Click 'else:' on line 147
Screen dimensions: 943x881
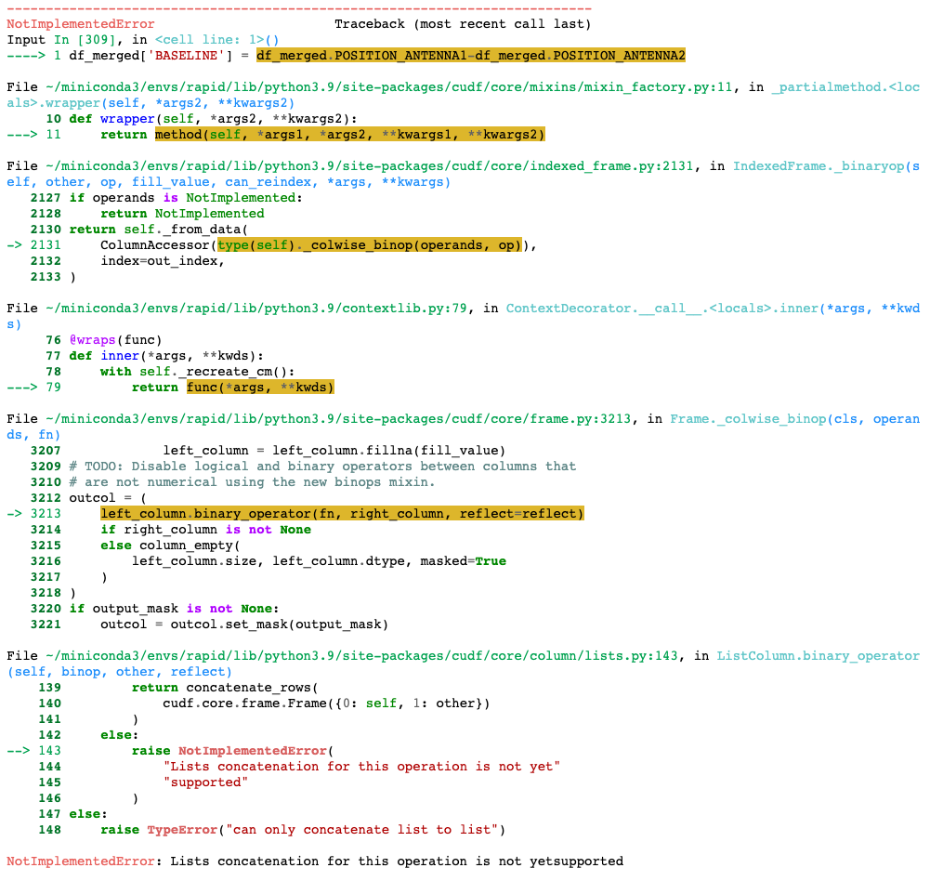tap(88, 813)
